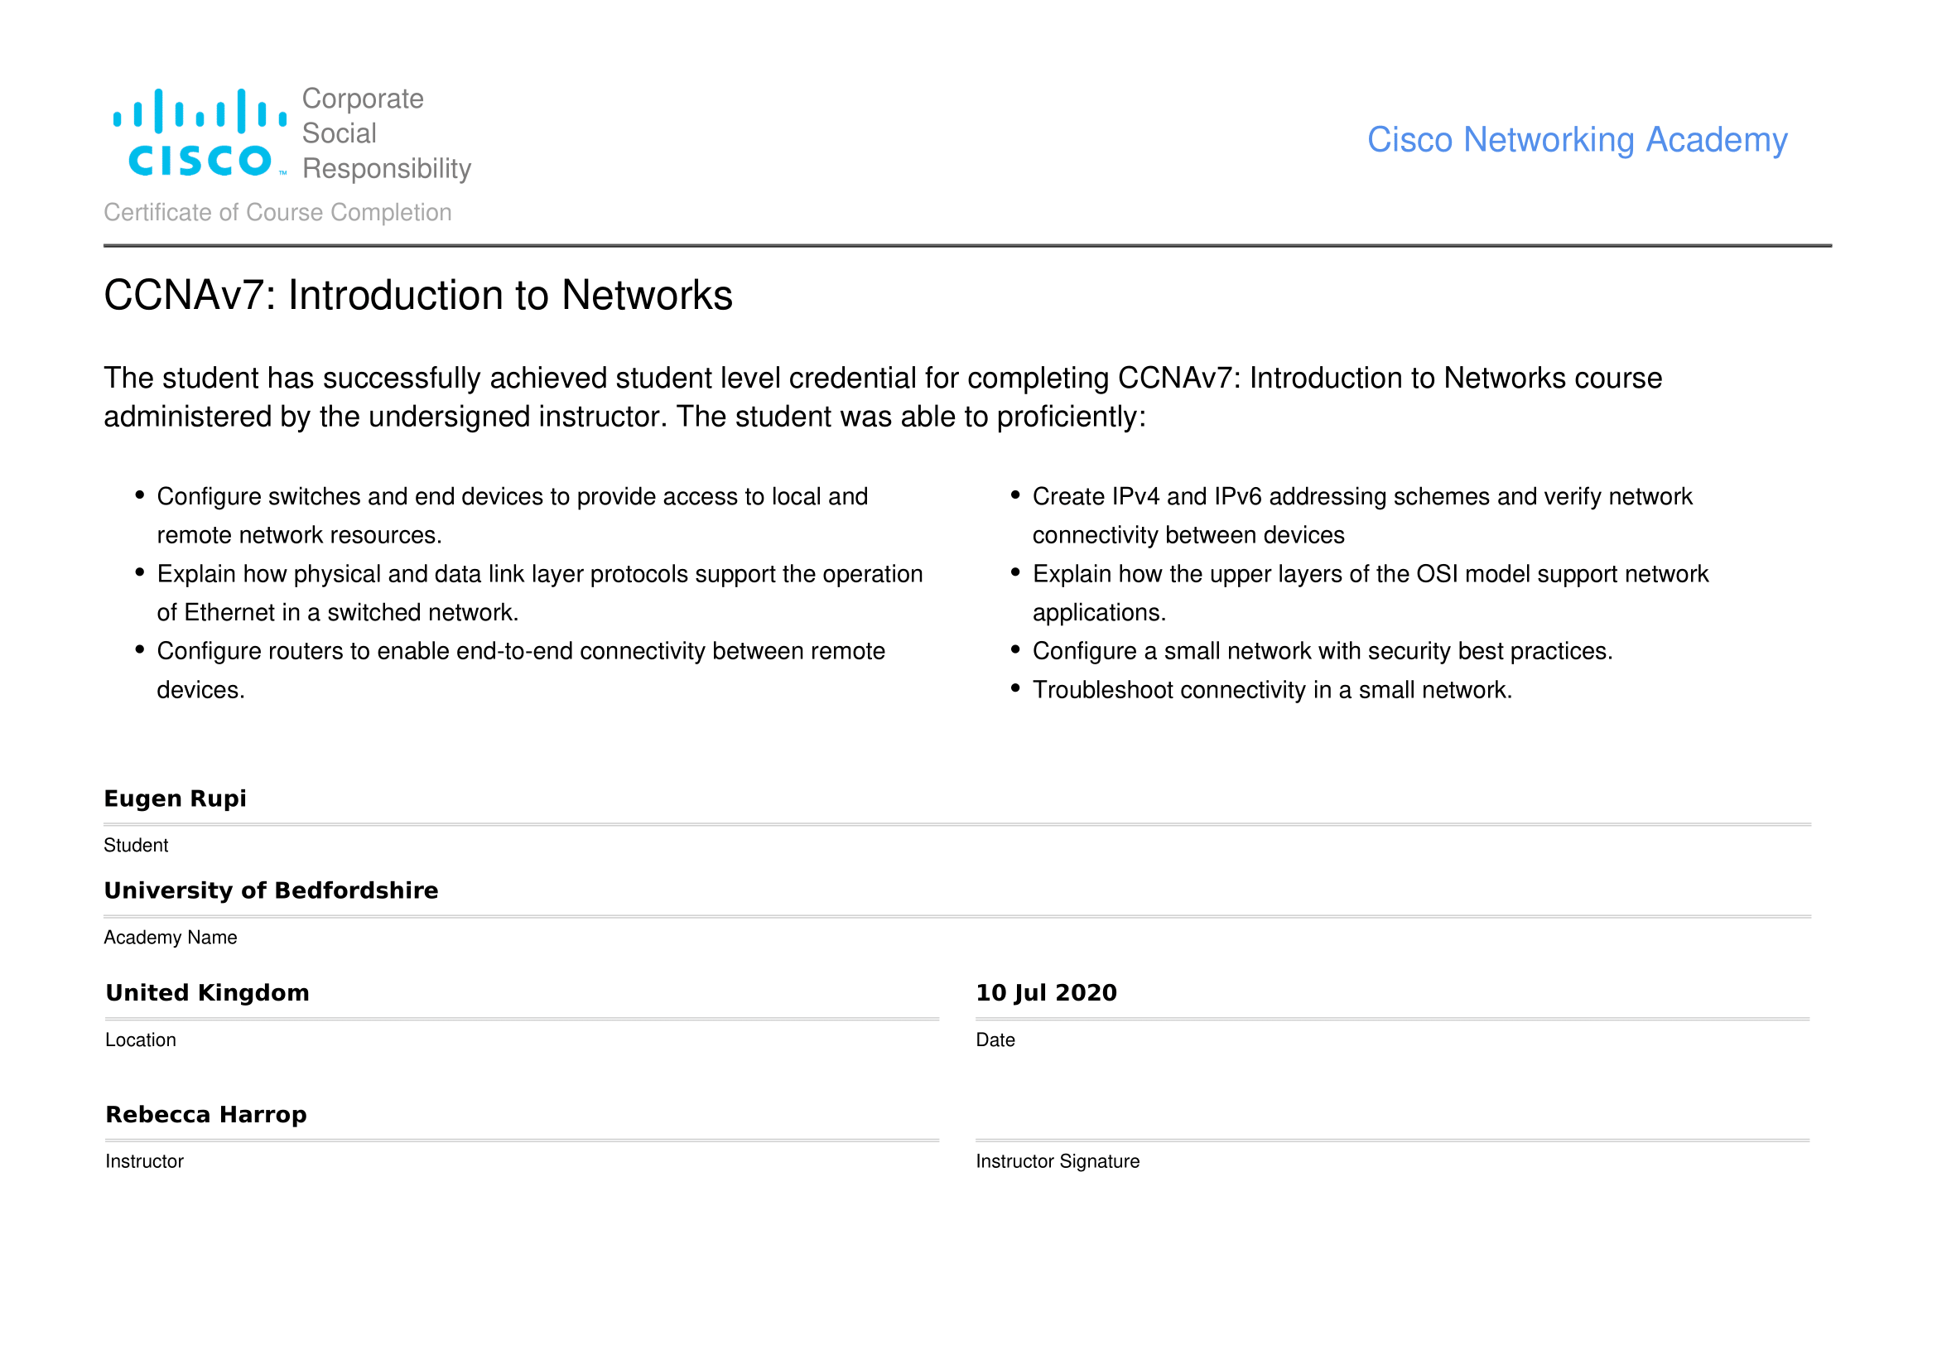
Task: Select the CCNAv7: Introduction to Networks title
Action: [x=417, y=296]
